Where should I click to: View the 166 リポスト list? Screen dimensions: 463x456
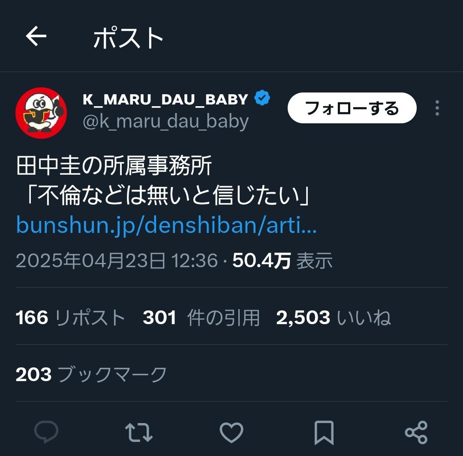(x=70, y=318)
